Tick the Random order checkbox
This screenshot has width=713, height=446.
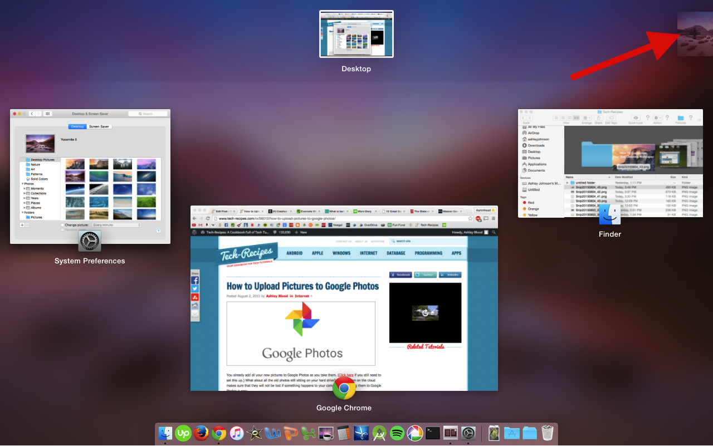[x=62, y=229]
